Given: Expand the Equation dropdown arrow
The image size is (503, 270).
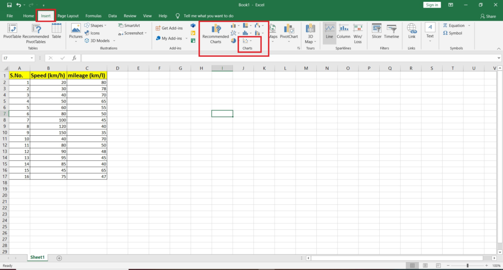Looking at the screenshot, I should [x=469, y=25].
